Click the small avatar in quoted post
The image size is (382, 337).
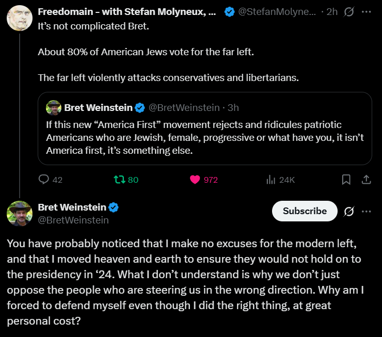coord(53,107)
